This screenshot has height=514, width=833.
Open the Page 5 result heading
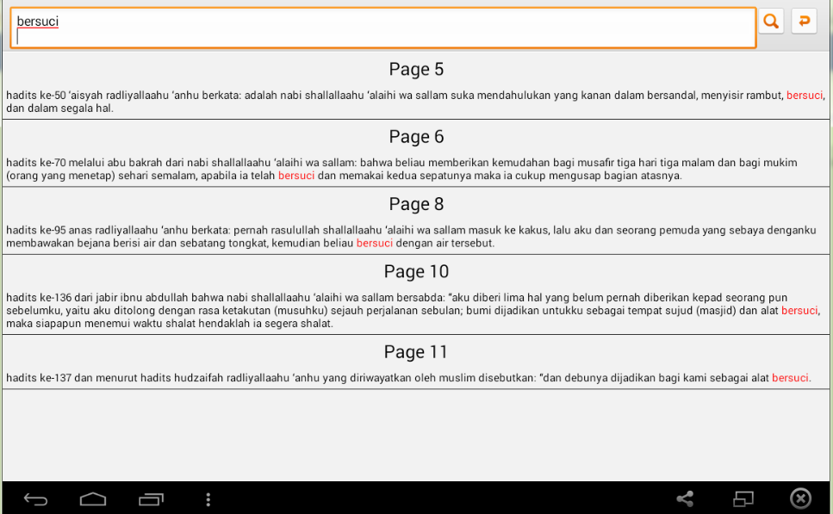coord(416,69)
